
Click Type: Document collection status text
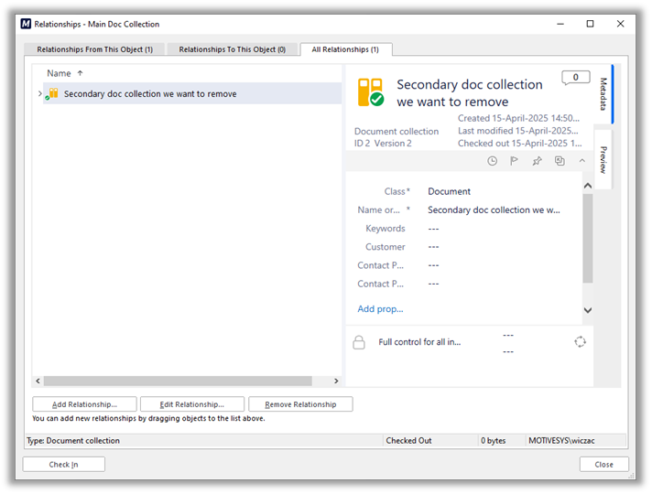coord(73,441)
